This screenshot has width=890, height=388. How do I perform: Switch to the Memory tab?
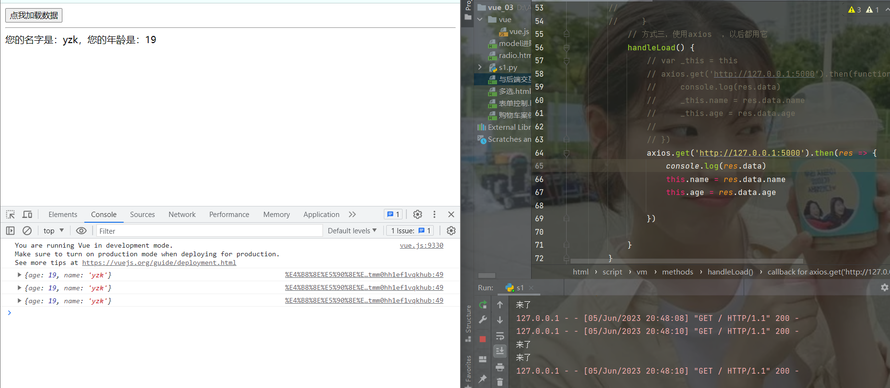276,215
